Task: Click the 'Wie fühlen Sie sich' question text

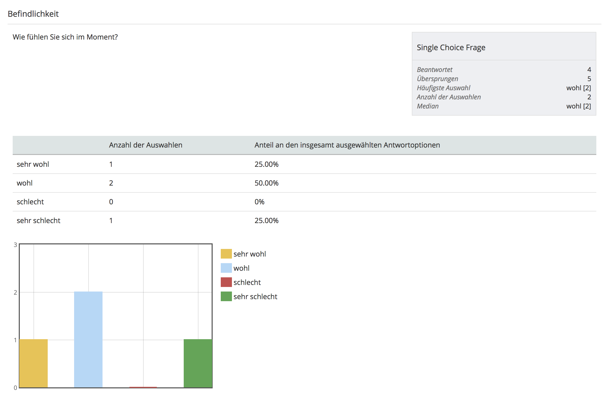Action: point(65,37)
